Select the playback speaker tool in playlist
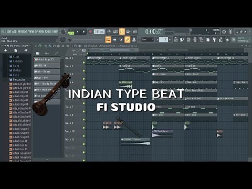Screen dimensions: 252x189 click(x=80, y=46)
